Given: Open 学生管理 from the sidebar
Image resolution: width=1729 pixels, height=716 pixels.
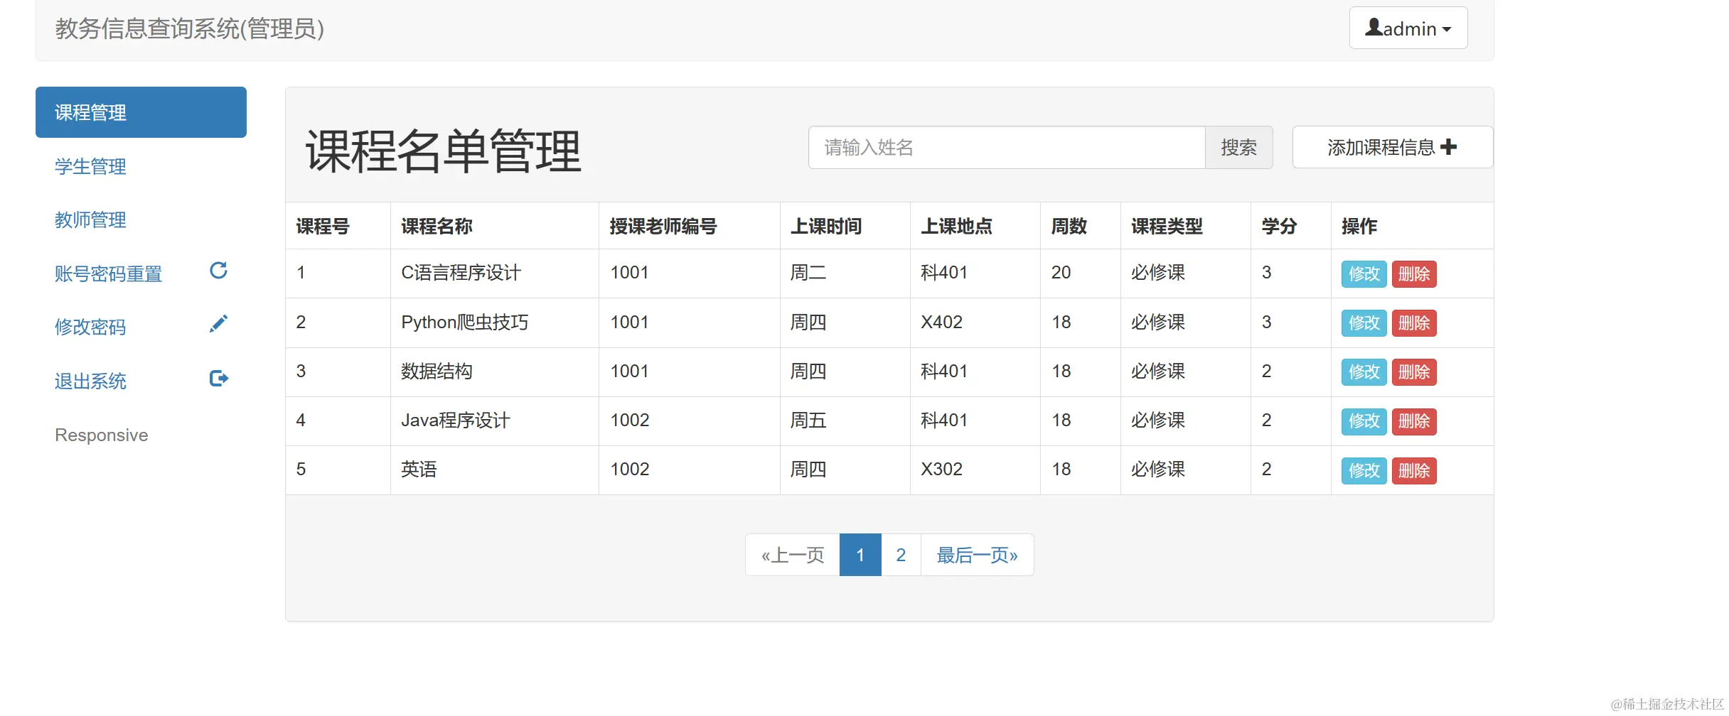Looking at the screenshot, I should point(90,167).
